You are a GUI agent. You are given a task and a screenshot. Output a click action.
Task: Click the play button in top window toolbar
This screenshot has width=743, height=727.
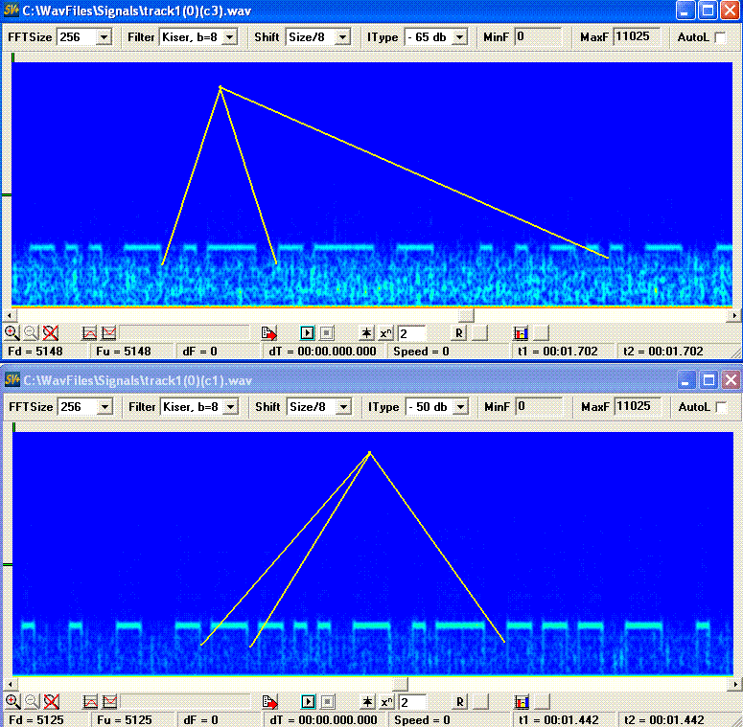click(x=307, y=332)
